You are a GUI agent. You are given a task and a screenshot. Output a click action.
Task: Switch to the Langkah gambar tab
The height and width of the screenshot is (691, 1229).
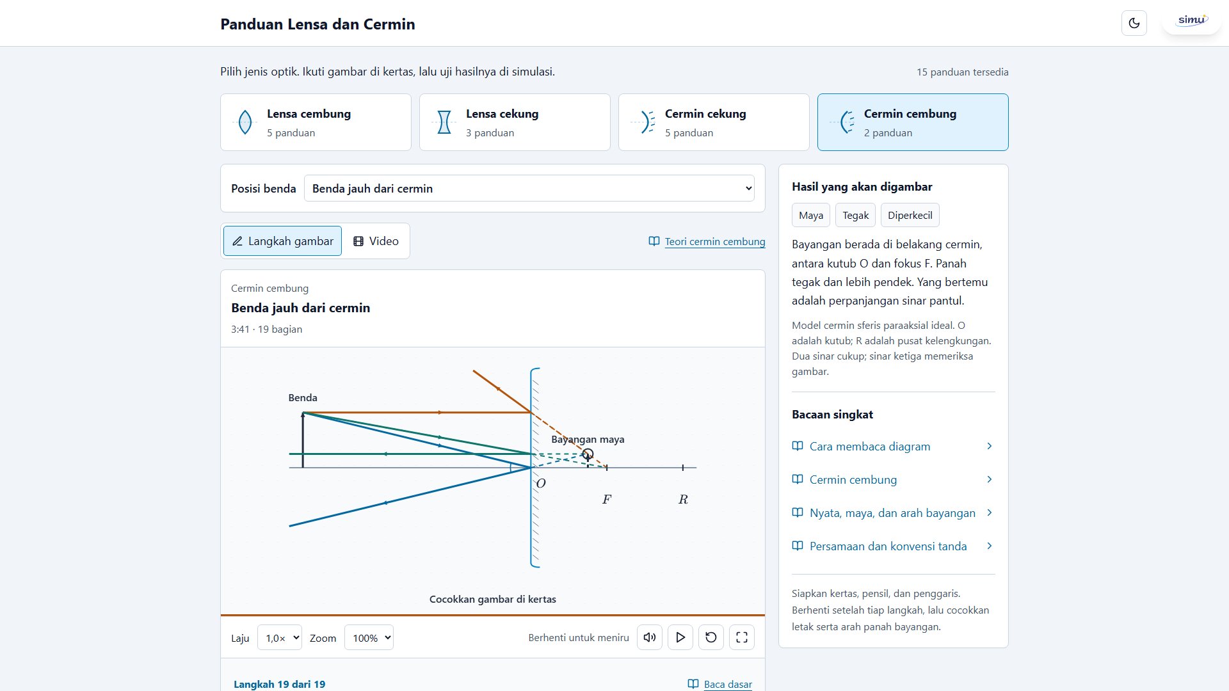coord(282,241)
